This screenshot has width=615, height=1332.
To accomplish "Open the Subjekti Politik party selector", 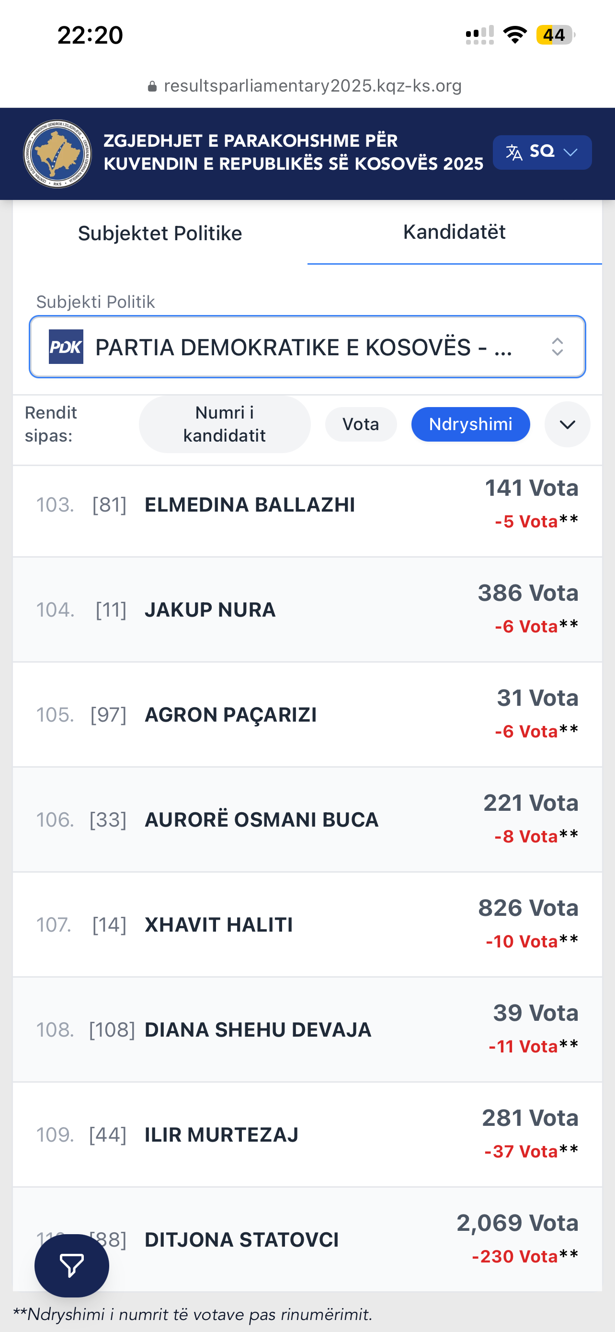I will 307,347.
